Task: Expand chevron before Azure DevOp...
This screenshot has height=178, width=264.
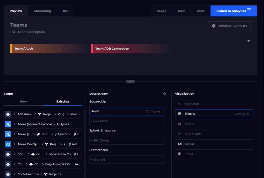Action: coord(15,144)
